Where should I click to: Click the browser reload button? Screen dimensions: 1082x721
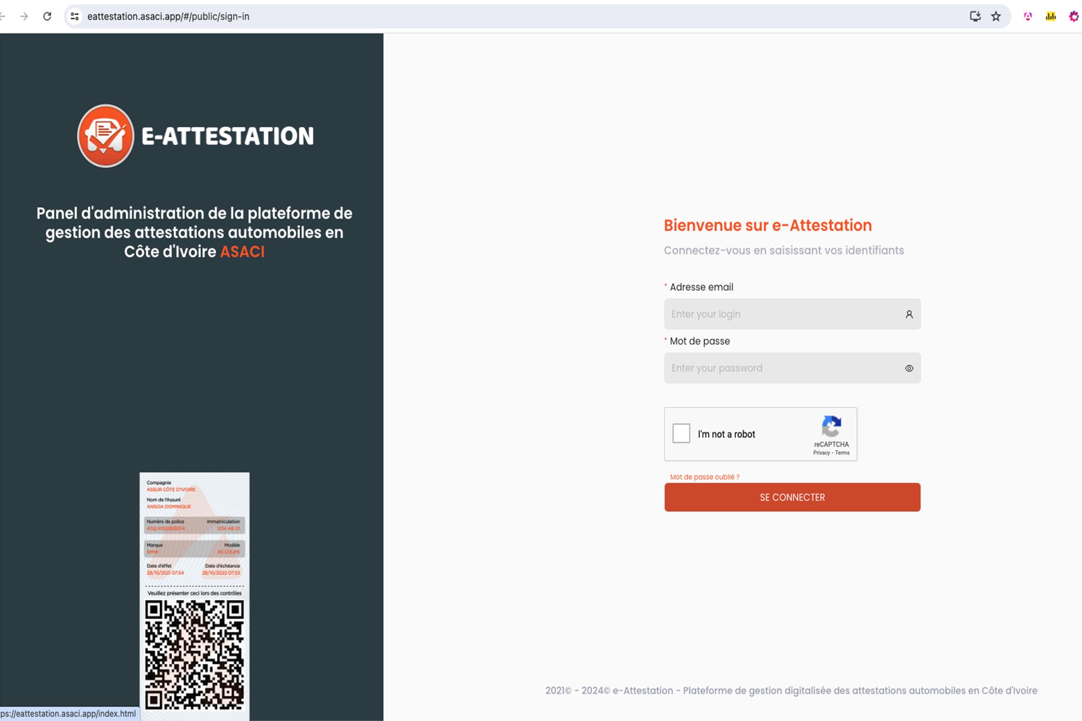click(x=47, y=16)
